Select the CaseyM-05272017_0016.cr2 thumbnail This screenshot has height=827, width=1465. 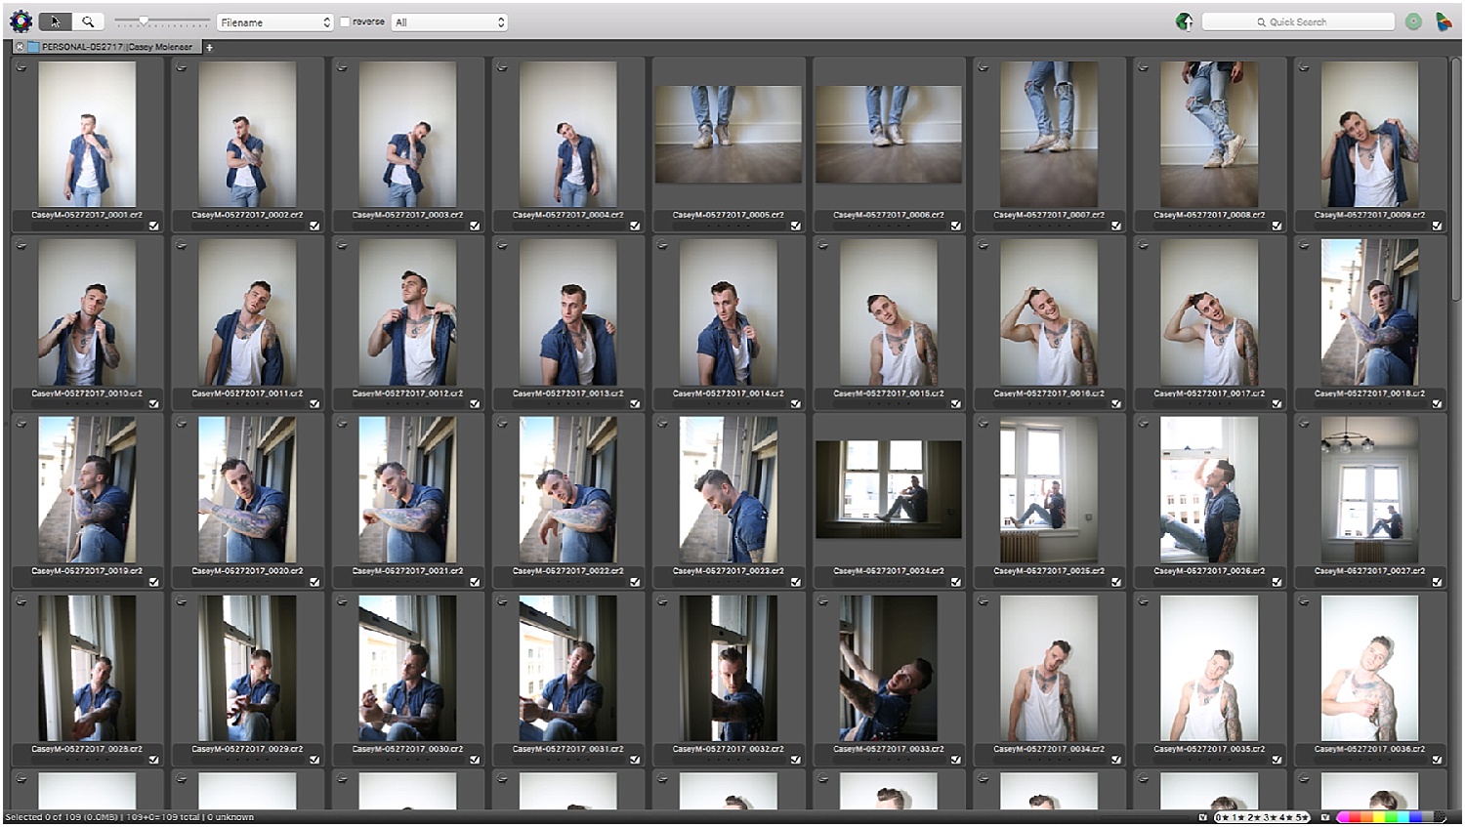(1049, 312)
